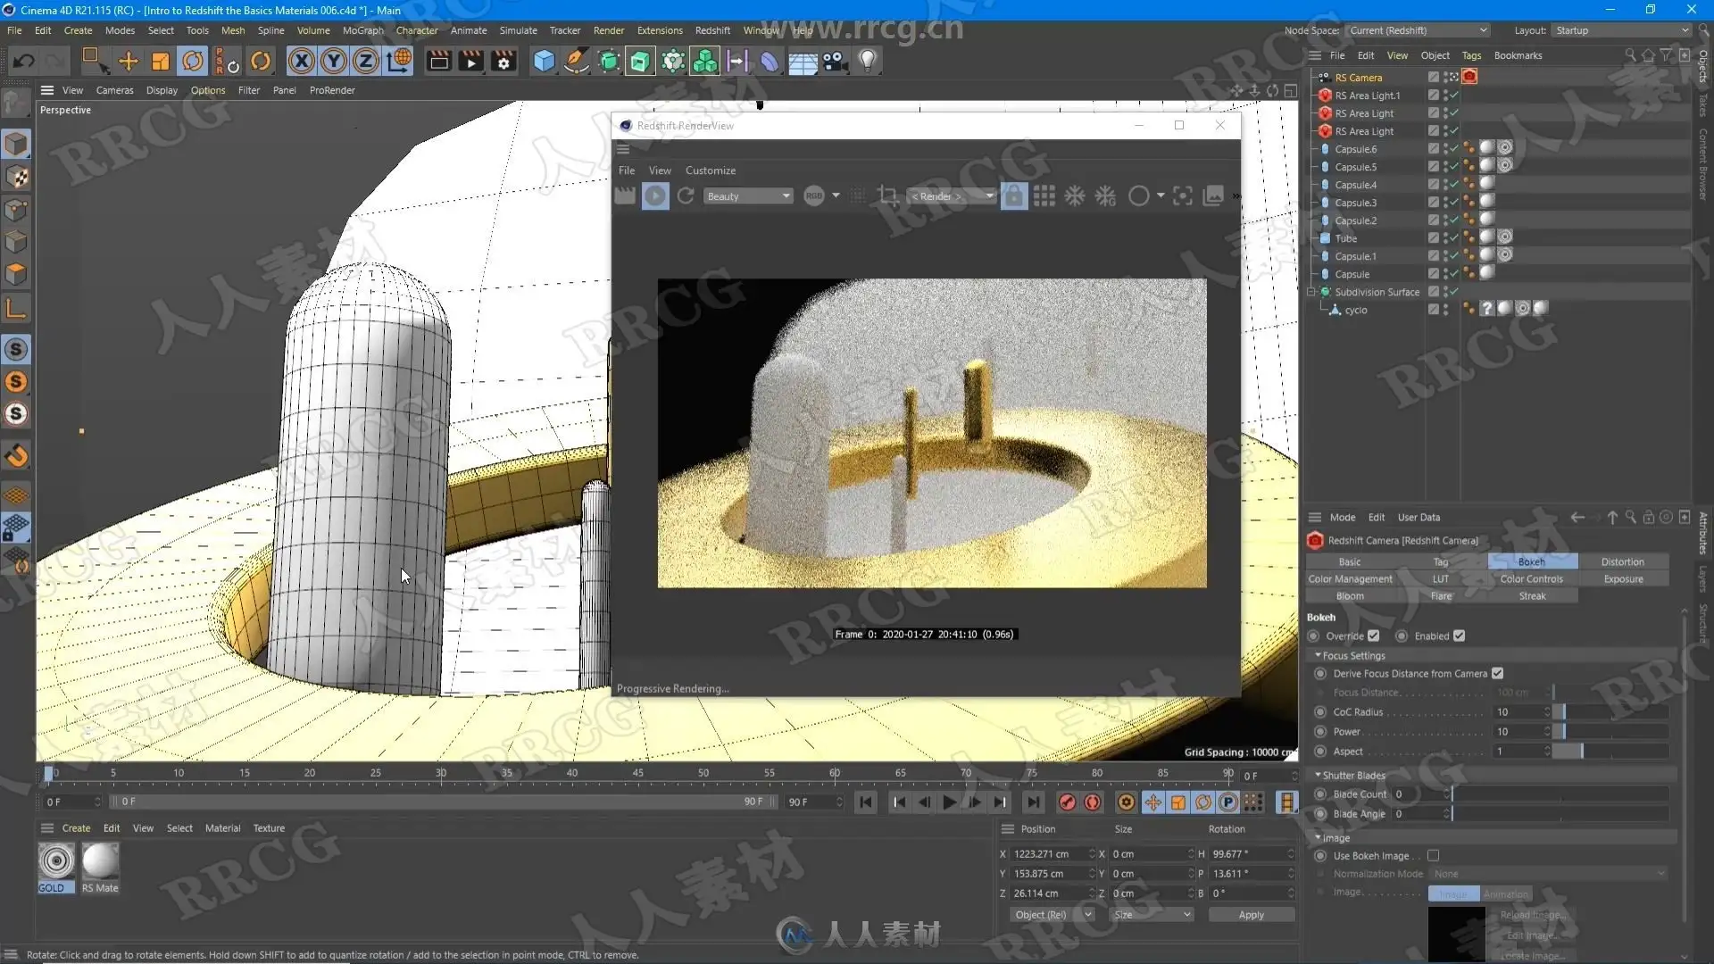The width and height of the screenshot is (1714, 964).
Task: Add a Cube primitive object
Action: click(x=544, y=61)
